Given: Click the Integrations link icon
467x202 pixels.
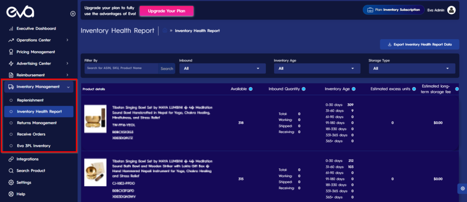Looking at the screenshot, I should pyautogui.click(x=11, y=159).
